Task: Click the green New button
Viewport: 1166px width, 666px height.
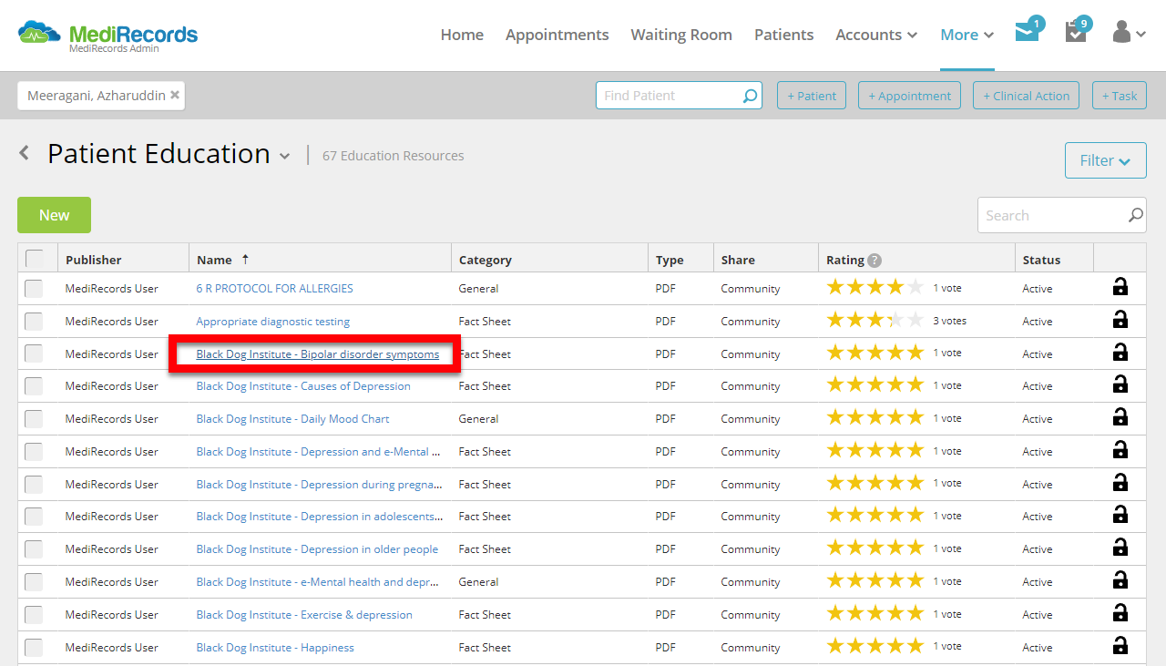Action: tap(54, 215)
